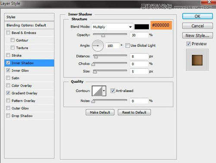Enable the Outer Glow checkbox
This screenshot has width=216, height=163.
[8, 108]
